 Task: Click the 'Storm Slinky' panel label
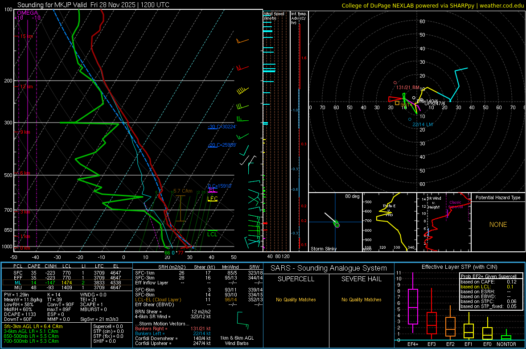tap(323, 249)
